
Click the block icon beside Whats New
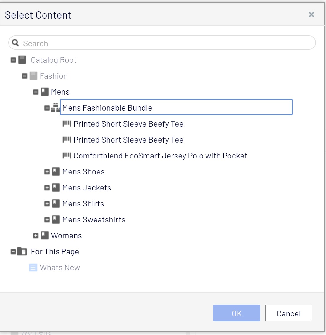[33, 268]
